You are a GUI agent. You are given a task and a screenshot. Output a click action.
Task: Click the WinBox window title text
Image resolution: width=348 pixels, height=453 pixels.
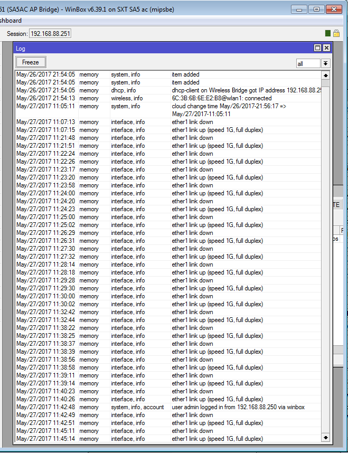pyautogui.click(x=87, y=10)
